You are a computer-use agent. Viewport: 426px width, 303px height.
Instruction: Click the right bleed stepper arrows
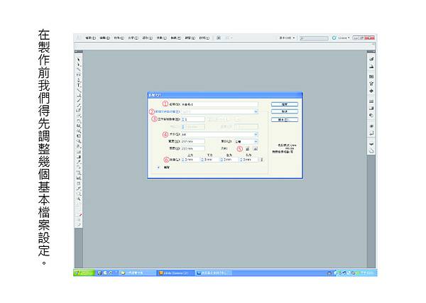241,160
